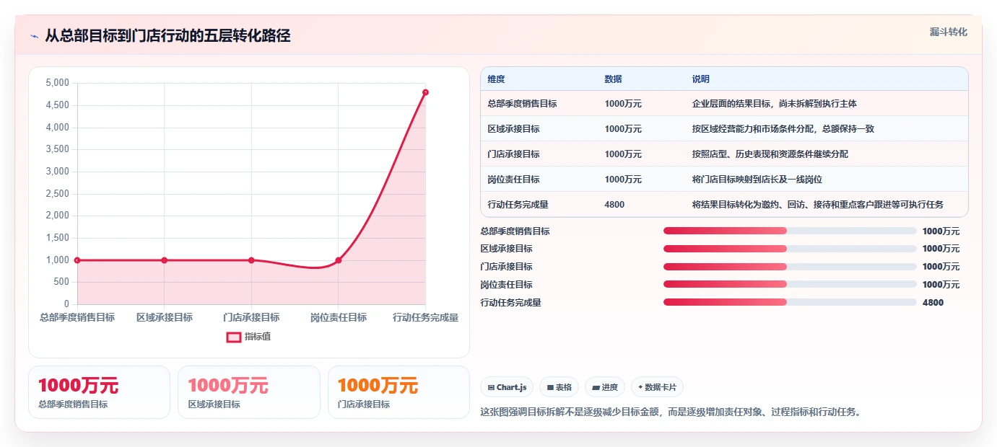Click the 区域承接目标 progress bar
997x447 pixels.
point(790,249)
